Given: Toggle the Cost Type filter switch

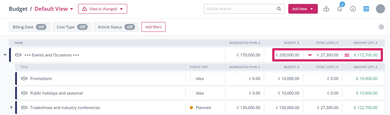Looking at the screenshot, I should click(x=82, y=27).
